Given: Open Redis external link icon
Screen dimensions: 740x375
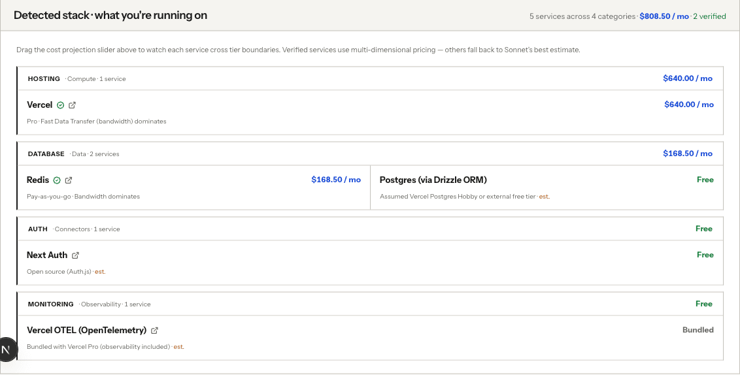Looking at the screenshot, I should coord(69,180).
